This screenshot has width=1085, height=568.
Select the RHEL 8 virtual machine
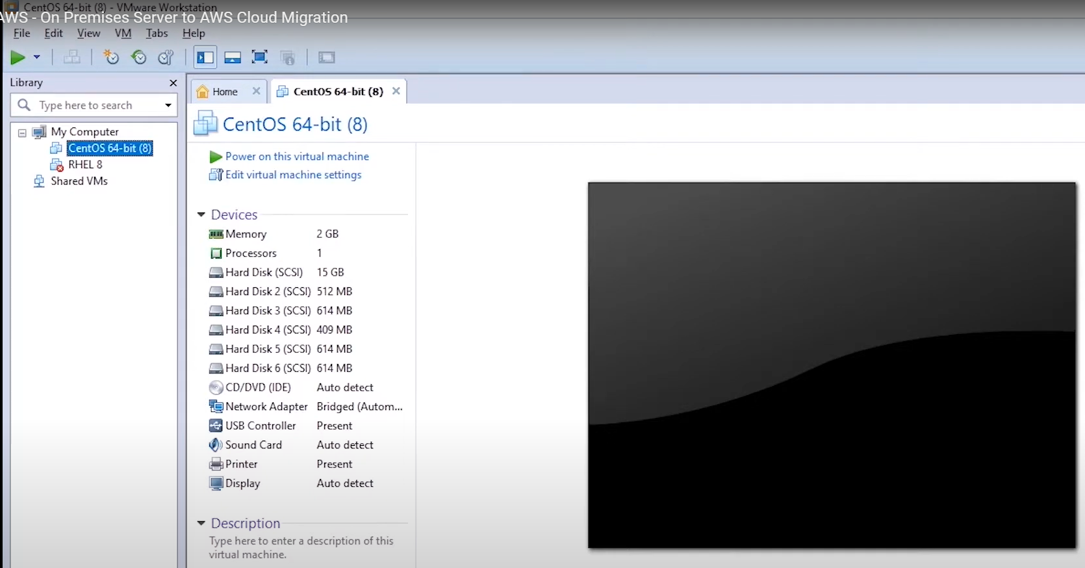(x=85, y=164)
